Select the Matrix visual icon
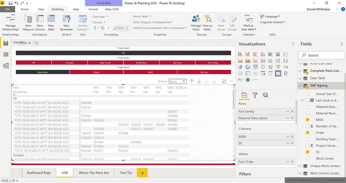Viewport: 346px width, 183px height. pyautogui.click(x=278, y=73)
